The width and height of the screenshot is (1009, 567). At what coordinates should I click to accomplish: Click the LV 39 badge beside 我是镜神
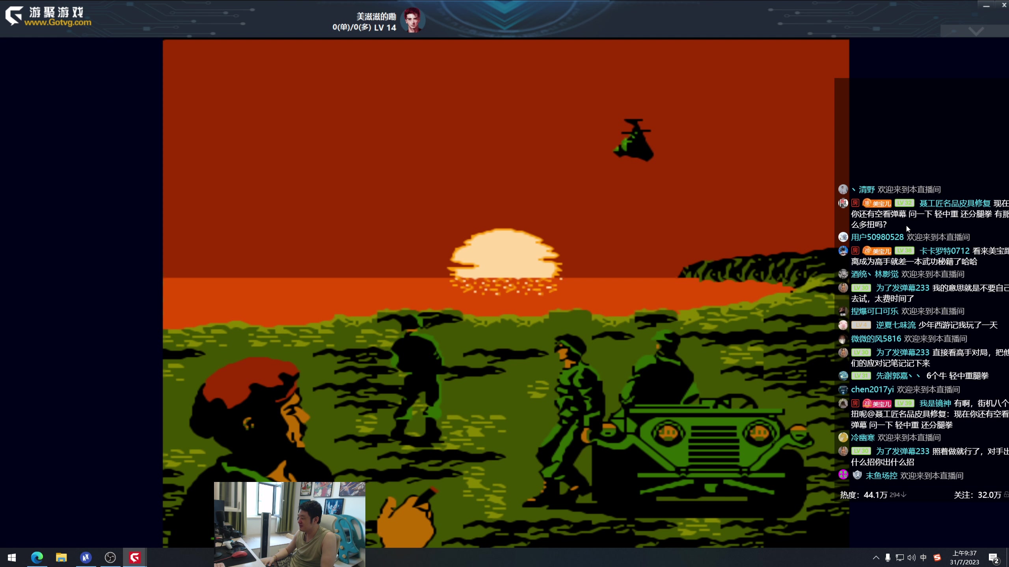click(x=904, y=403)
